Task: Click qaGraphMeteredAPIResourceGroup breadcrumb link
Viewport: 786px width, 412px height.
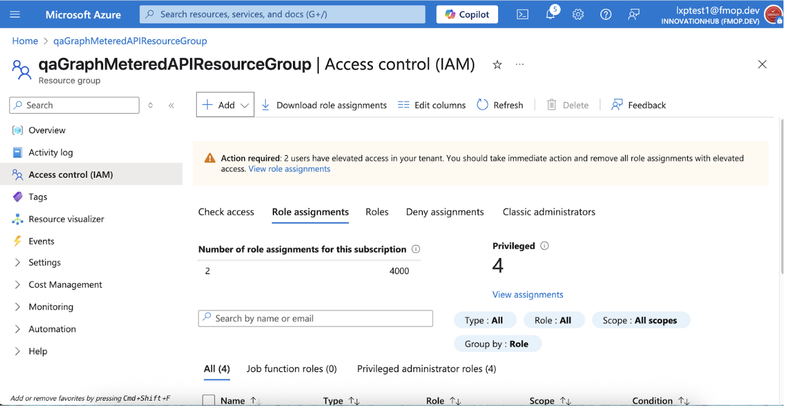Action: (x=130, y=41)
